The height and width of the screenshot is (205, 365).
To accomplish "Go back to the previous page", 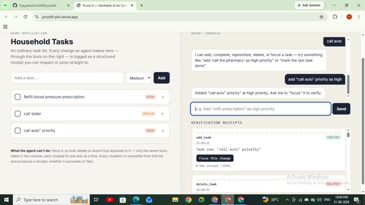I will tap(6, 17).
